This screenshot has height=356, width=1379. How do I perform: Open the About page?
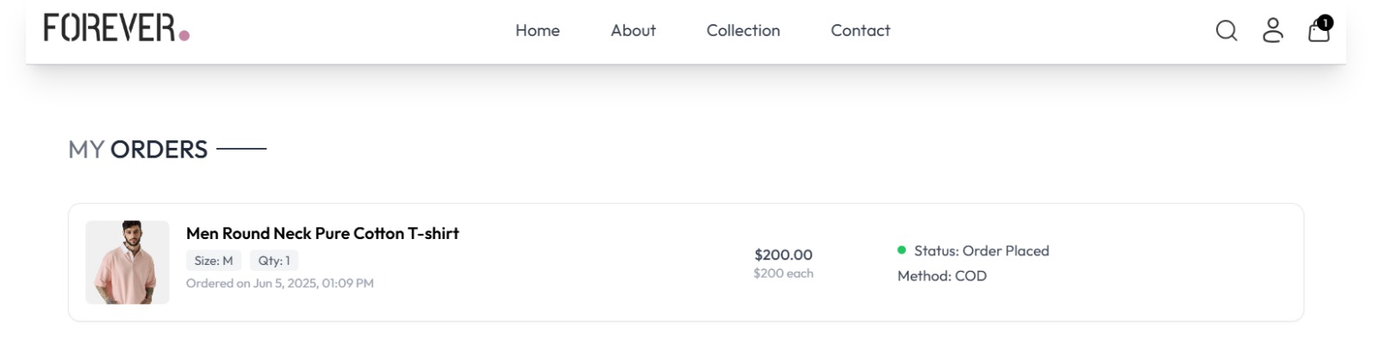click(633, 30)
